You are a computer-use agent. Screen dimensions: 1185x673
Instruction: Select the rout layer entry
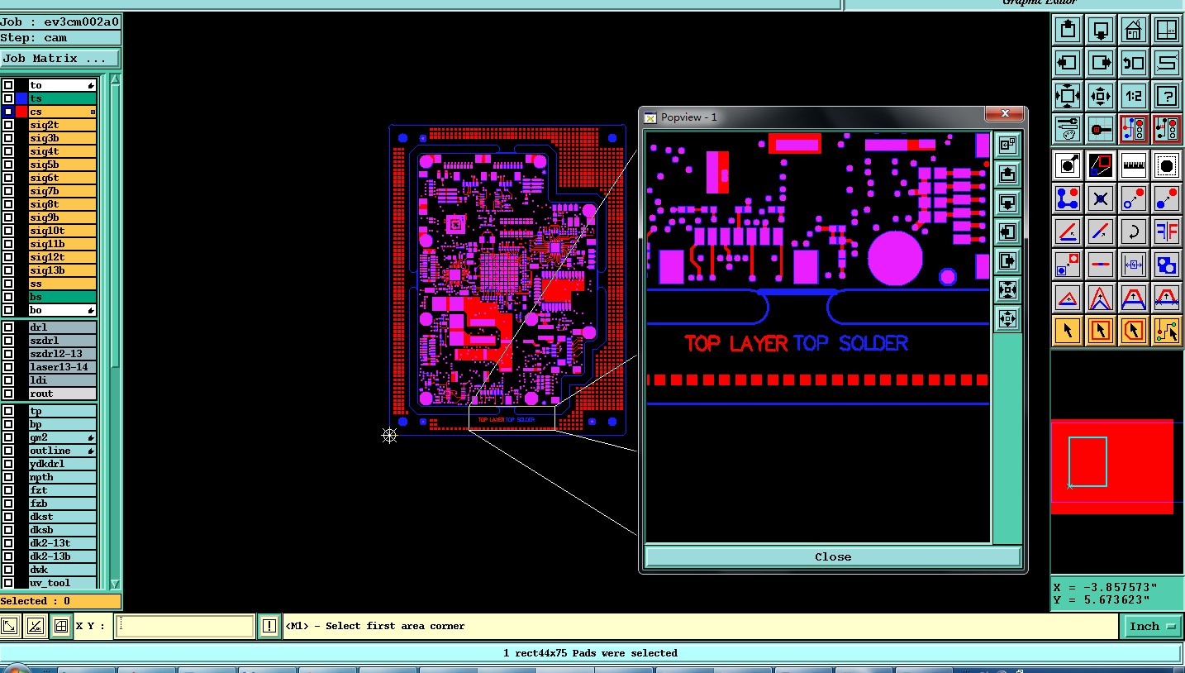coord(62,394)
